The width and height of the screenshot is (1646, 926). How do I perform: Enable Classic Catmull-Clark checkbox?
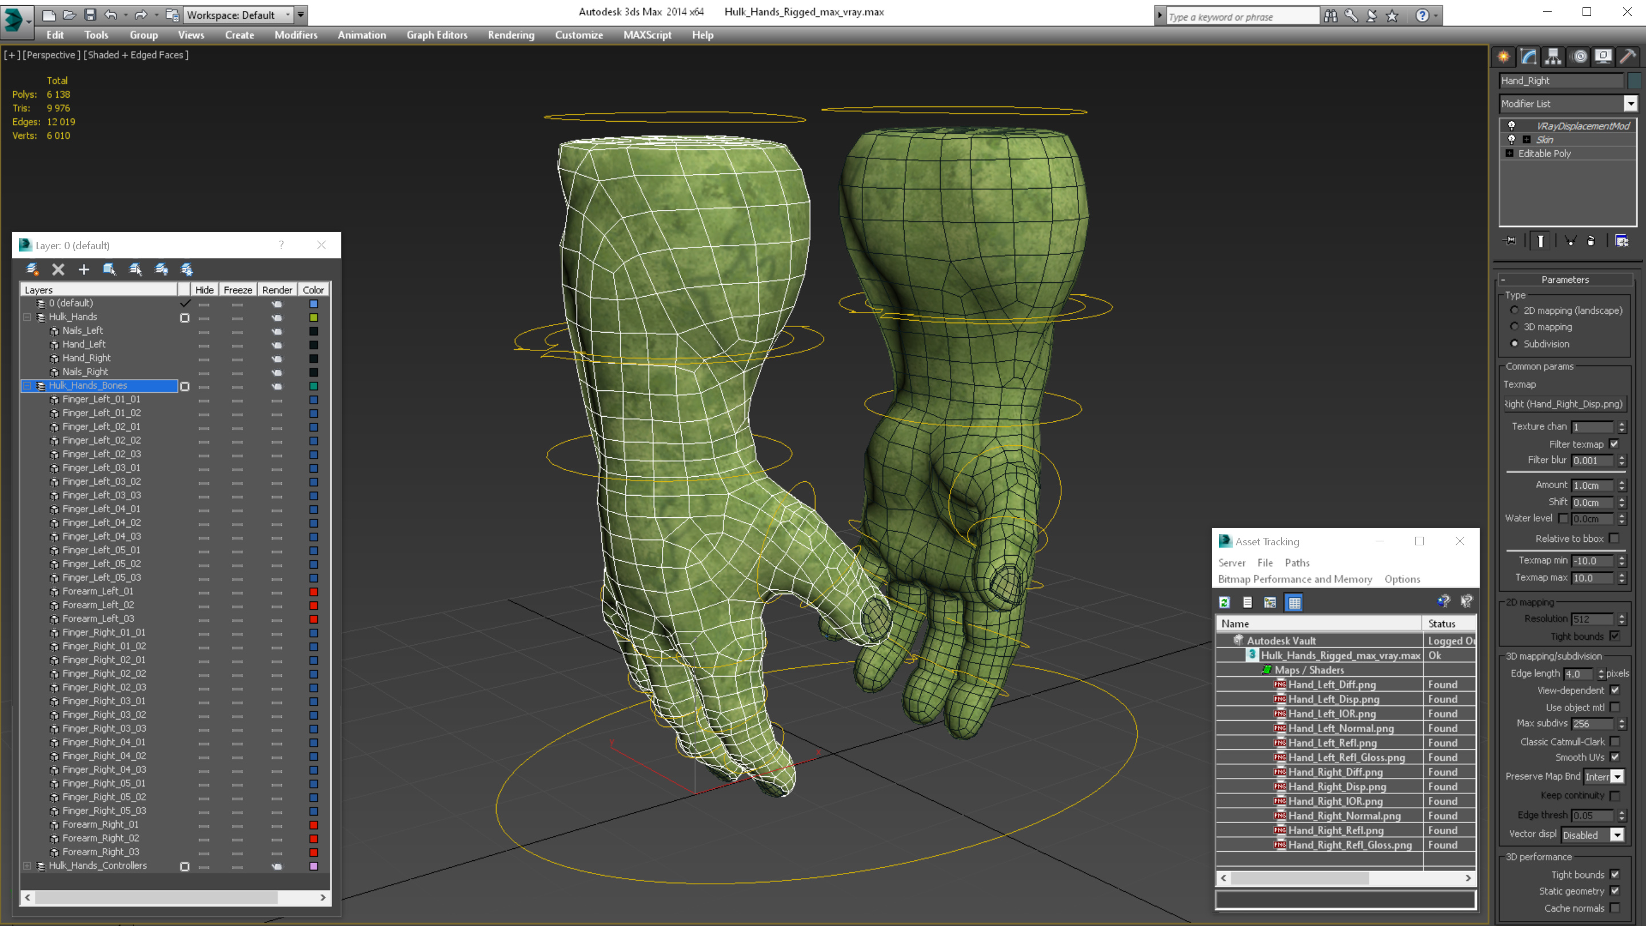click(x=1615, y=741)
